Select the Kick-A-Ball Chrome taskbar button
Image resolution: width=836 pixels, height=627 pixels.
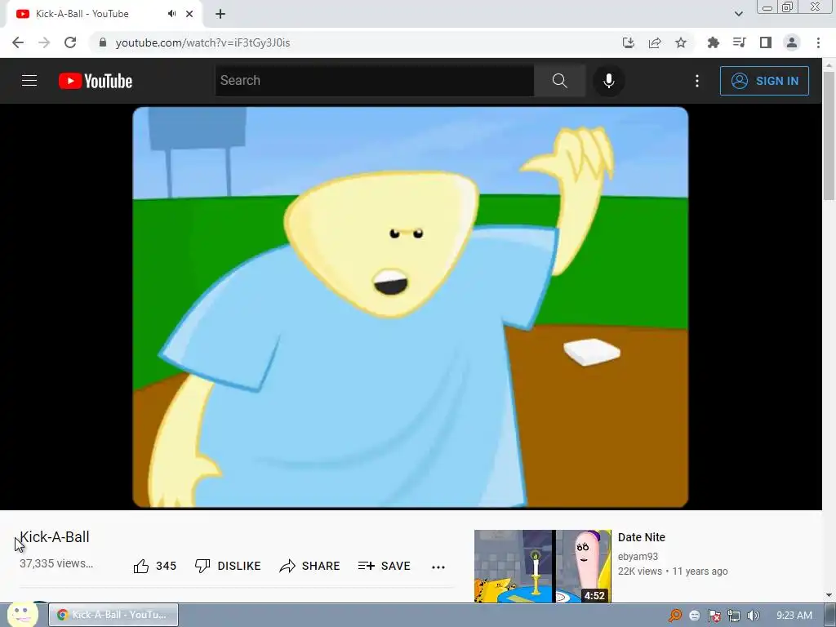pos(113,615)
